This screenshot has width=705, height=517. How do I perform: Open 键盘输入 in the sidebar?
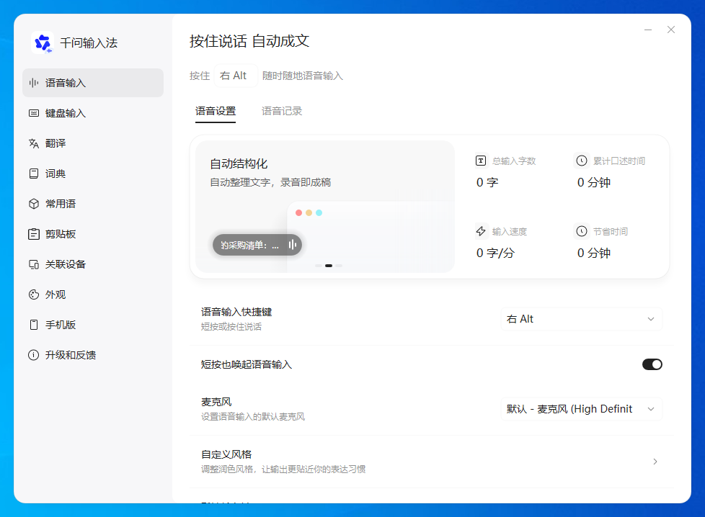[x=93, y=113]
